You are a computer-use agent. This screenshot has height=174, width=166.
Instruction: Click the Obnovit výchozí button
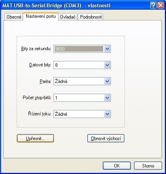(x=106, y=139)
